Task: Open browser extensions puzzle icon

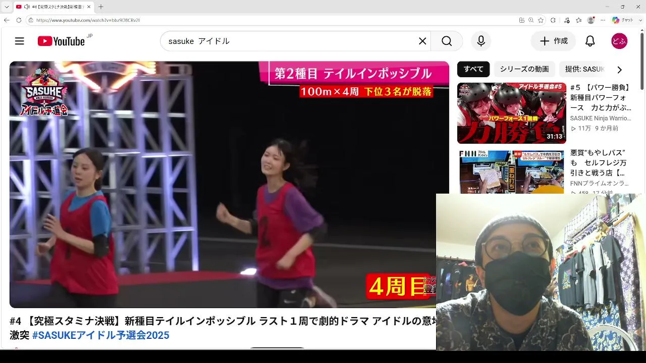Action: [553, 20]
